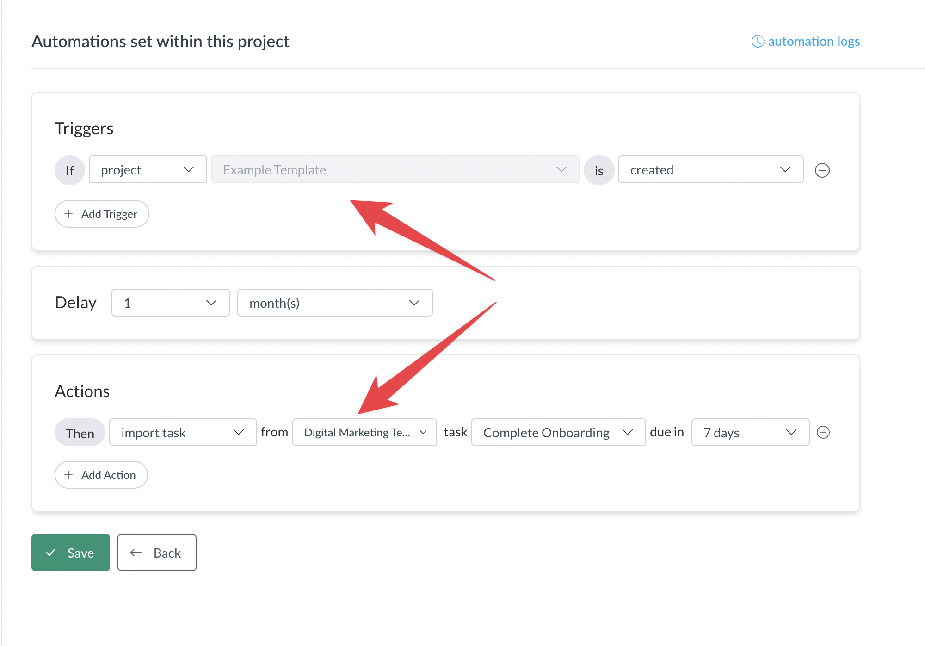Image resolution: width=925 pixels, height=646 pixels.
Task: Open the Example Template dropdown
Action: click(395, 170)
